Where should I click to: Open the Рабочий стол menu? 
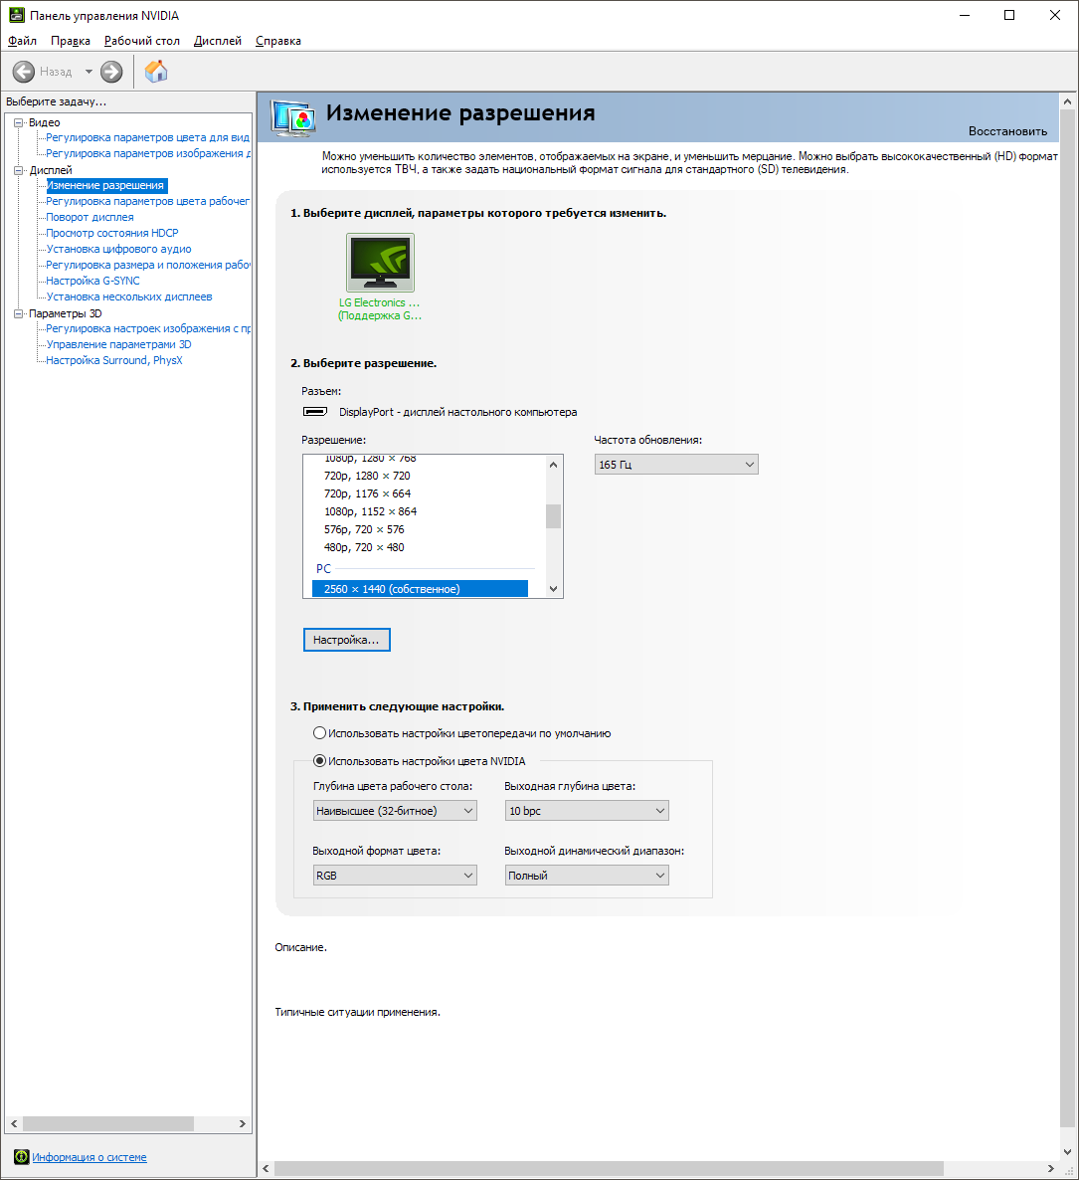pyautogui.click(x=142, y=41)
